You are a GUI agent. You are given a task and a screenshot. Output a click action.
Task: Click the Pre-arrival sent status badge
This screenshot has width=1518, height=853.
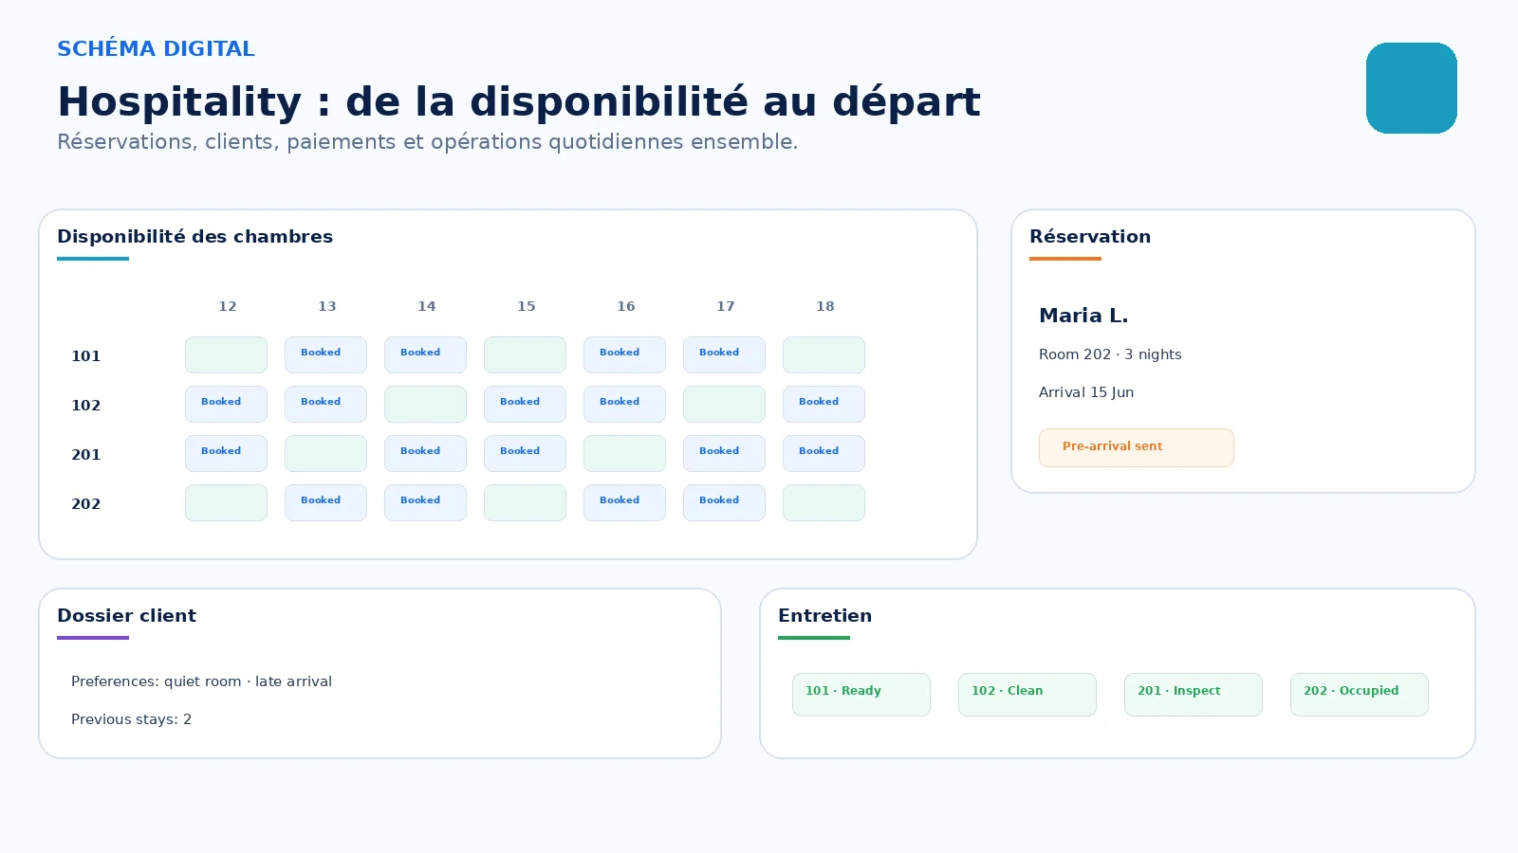pos(1137,447)
